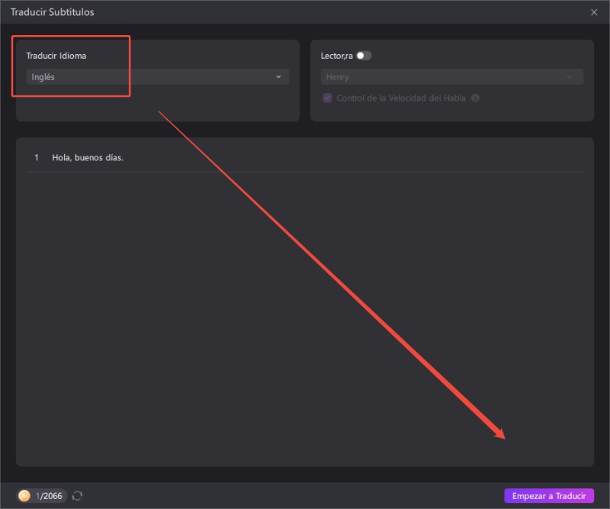610x509 pixels.
Task: Click the Lector,ra label text
Action: click(336, 56)
